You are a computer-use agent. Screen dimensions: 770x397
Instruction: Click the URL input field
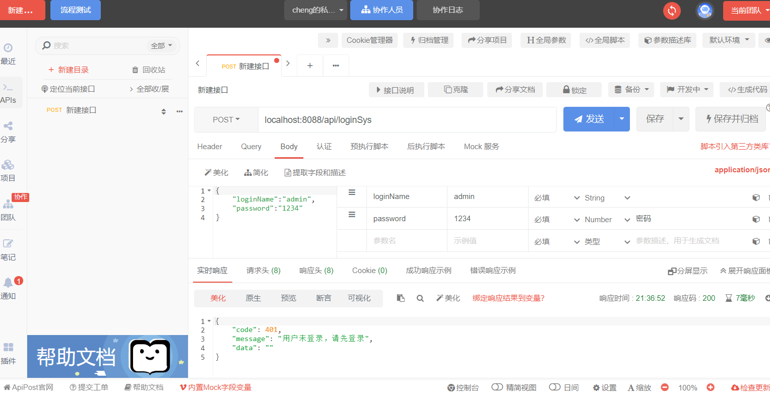coord(407,120)
